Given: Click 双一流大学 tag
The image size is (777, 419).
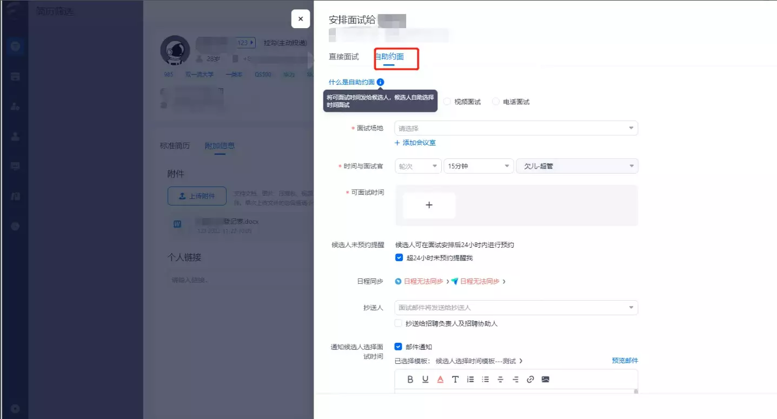Looking at the screenshot, I should tap(200, 75).
